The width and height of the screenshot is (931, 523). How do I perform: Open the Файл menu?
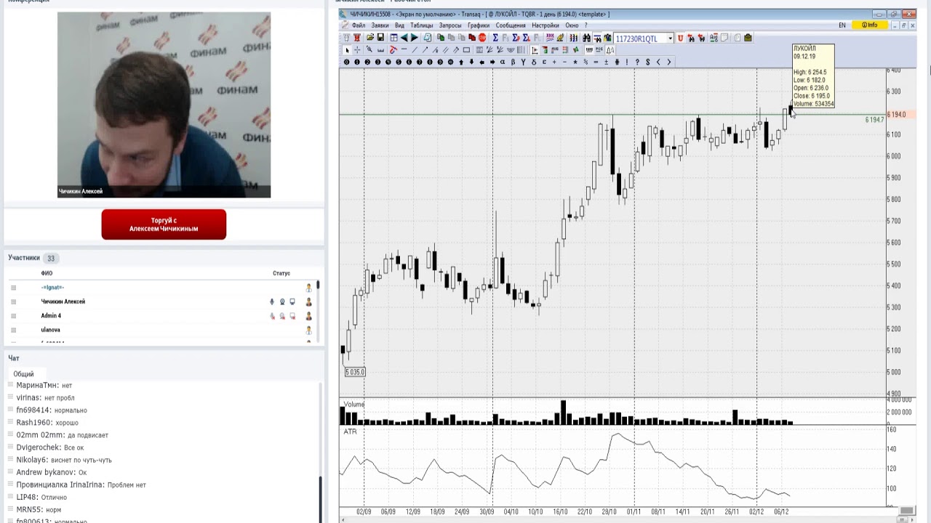coord(359,25)
